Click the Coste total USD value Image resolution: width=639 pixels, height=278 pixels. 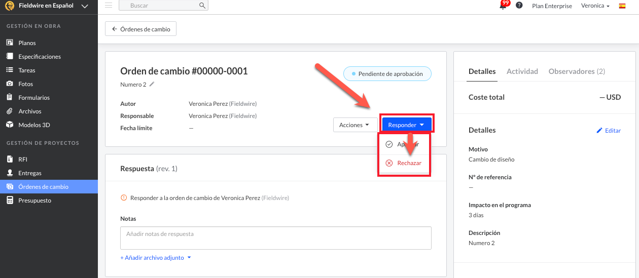coord(610,97)
